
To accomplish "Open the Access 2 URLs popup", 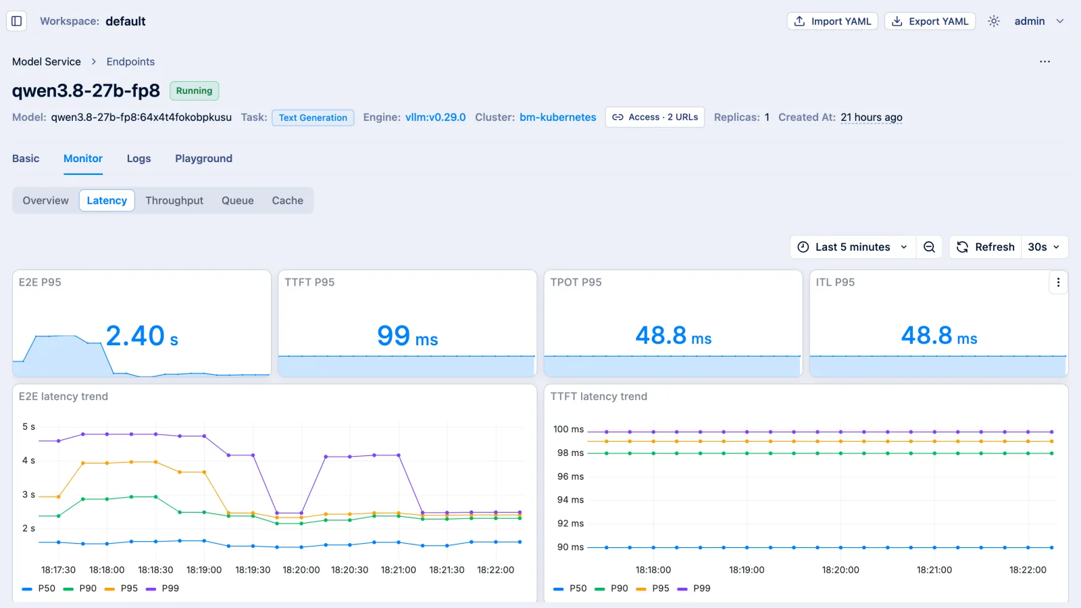I will pos(655,117).
